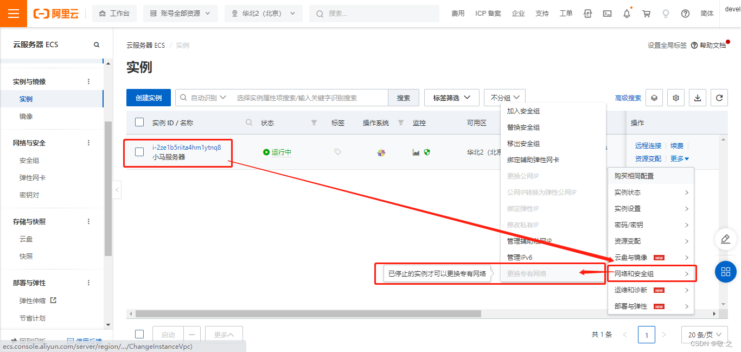Click the operating system icon in instance row

[x=381, y=153]
